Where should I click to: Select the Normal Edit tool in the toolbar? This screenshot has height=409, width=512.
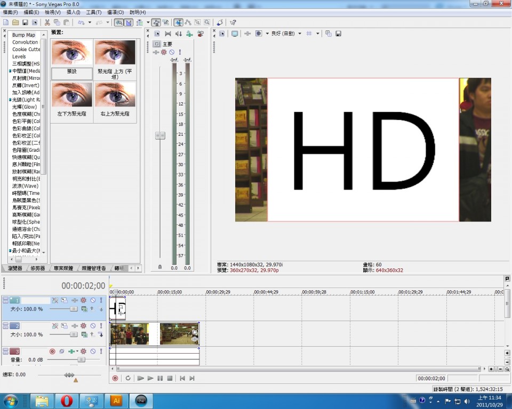[178, 22]
